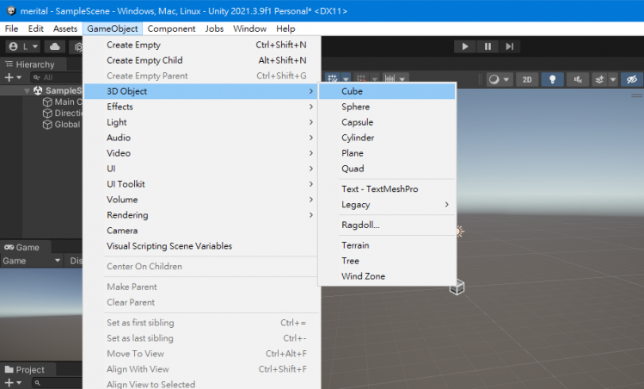Switch to the Hierarchy tab
Screen dimensions: 644x389
30,65
